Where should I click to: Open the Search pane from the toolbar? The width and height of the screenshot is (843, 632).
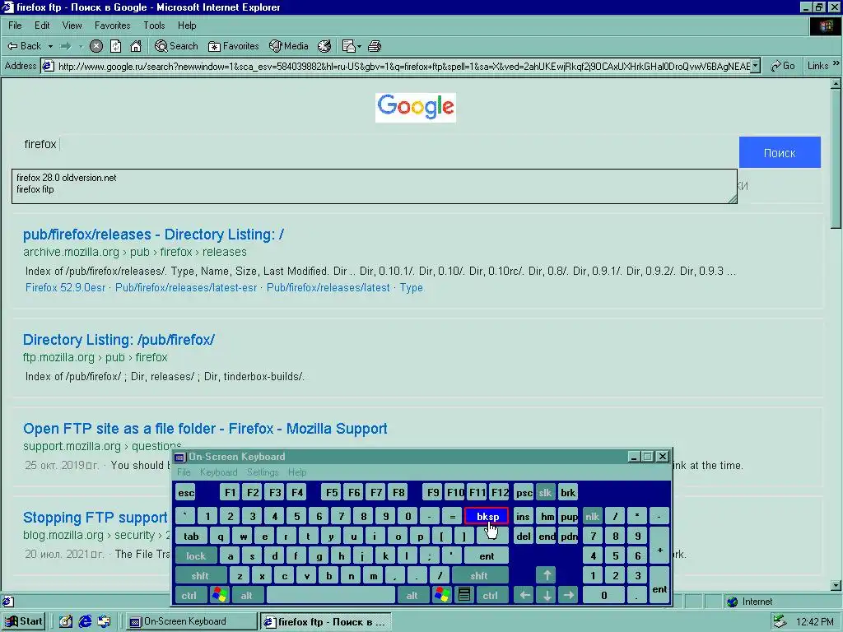click(176, 46)
